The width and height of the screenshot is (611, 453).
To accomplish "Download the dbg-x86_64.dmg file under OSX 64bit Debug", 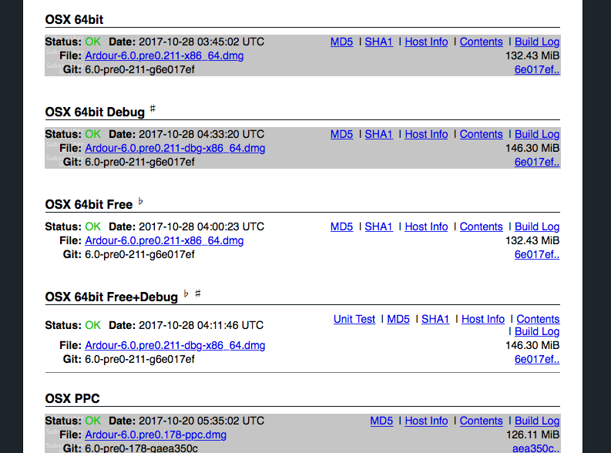I will (x=175, y=149).
